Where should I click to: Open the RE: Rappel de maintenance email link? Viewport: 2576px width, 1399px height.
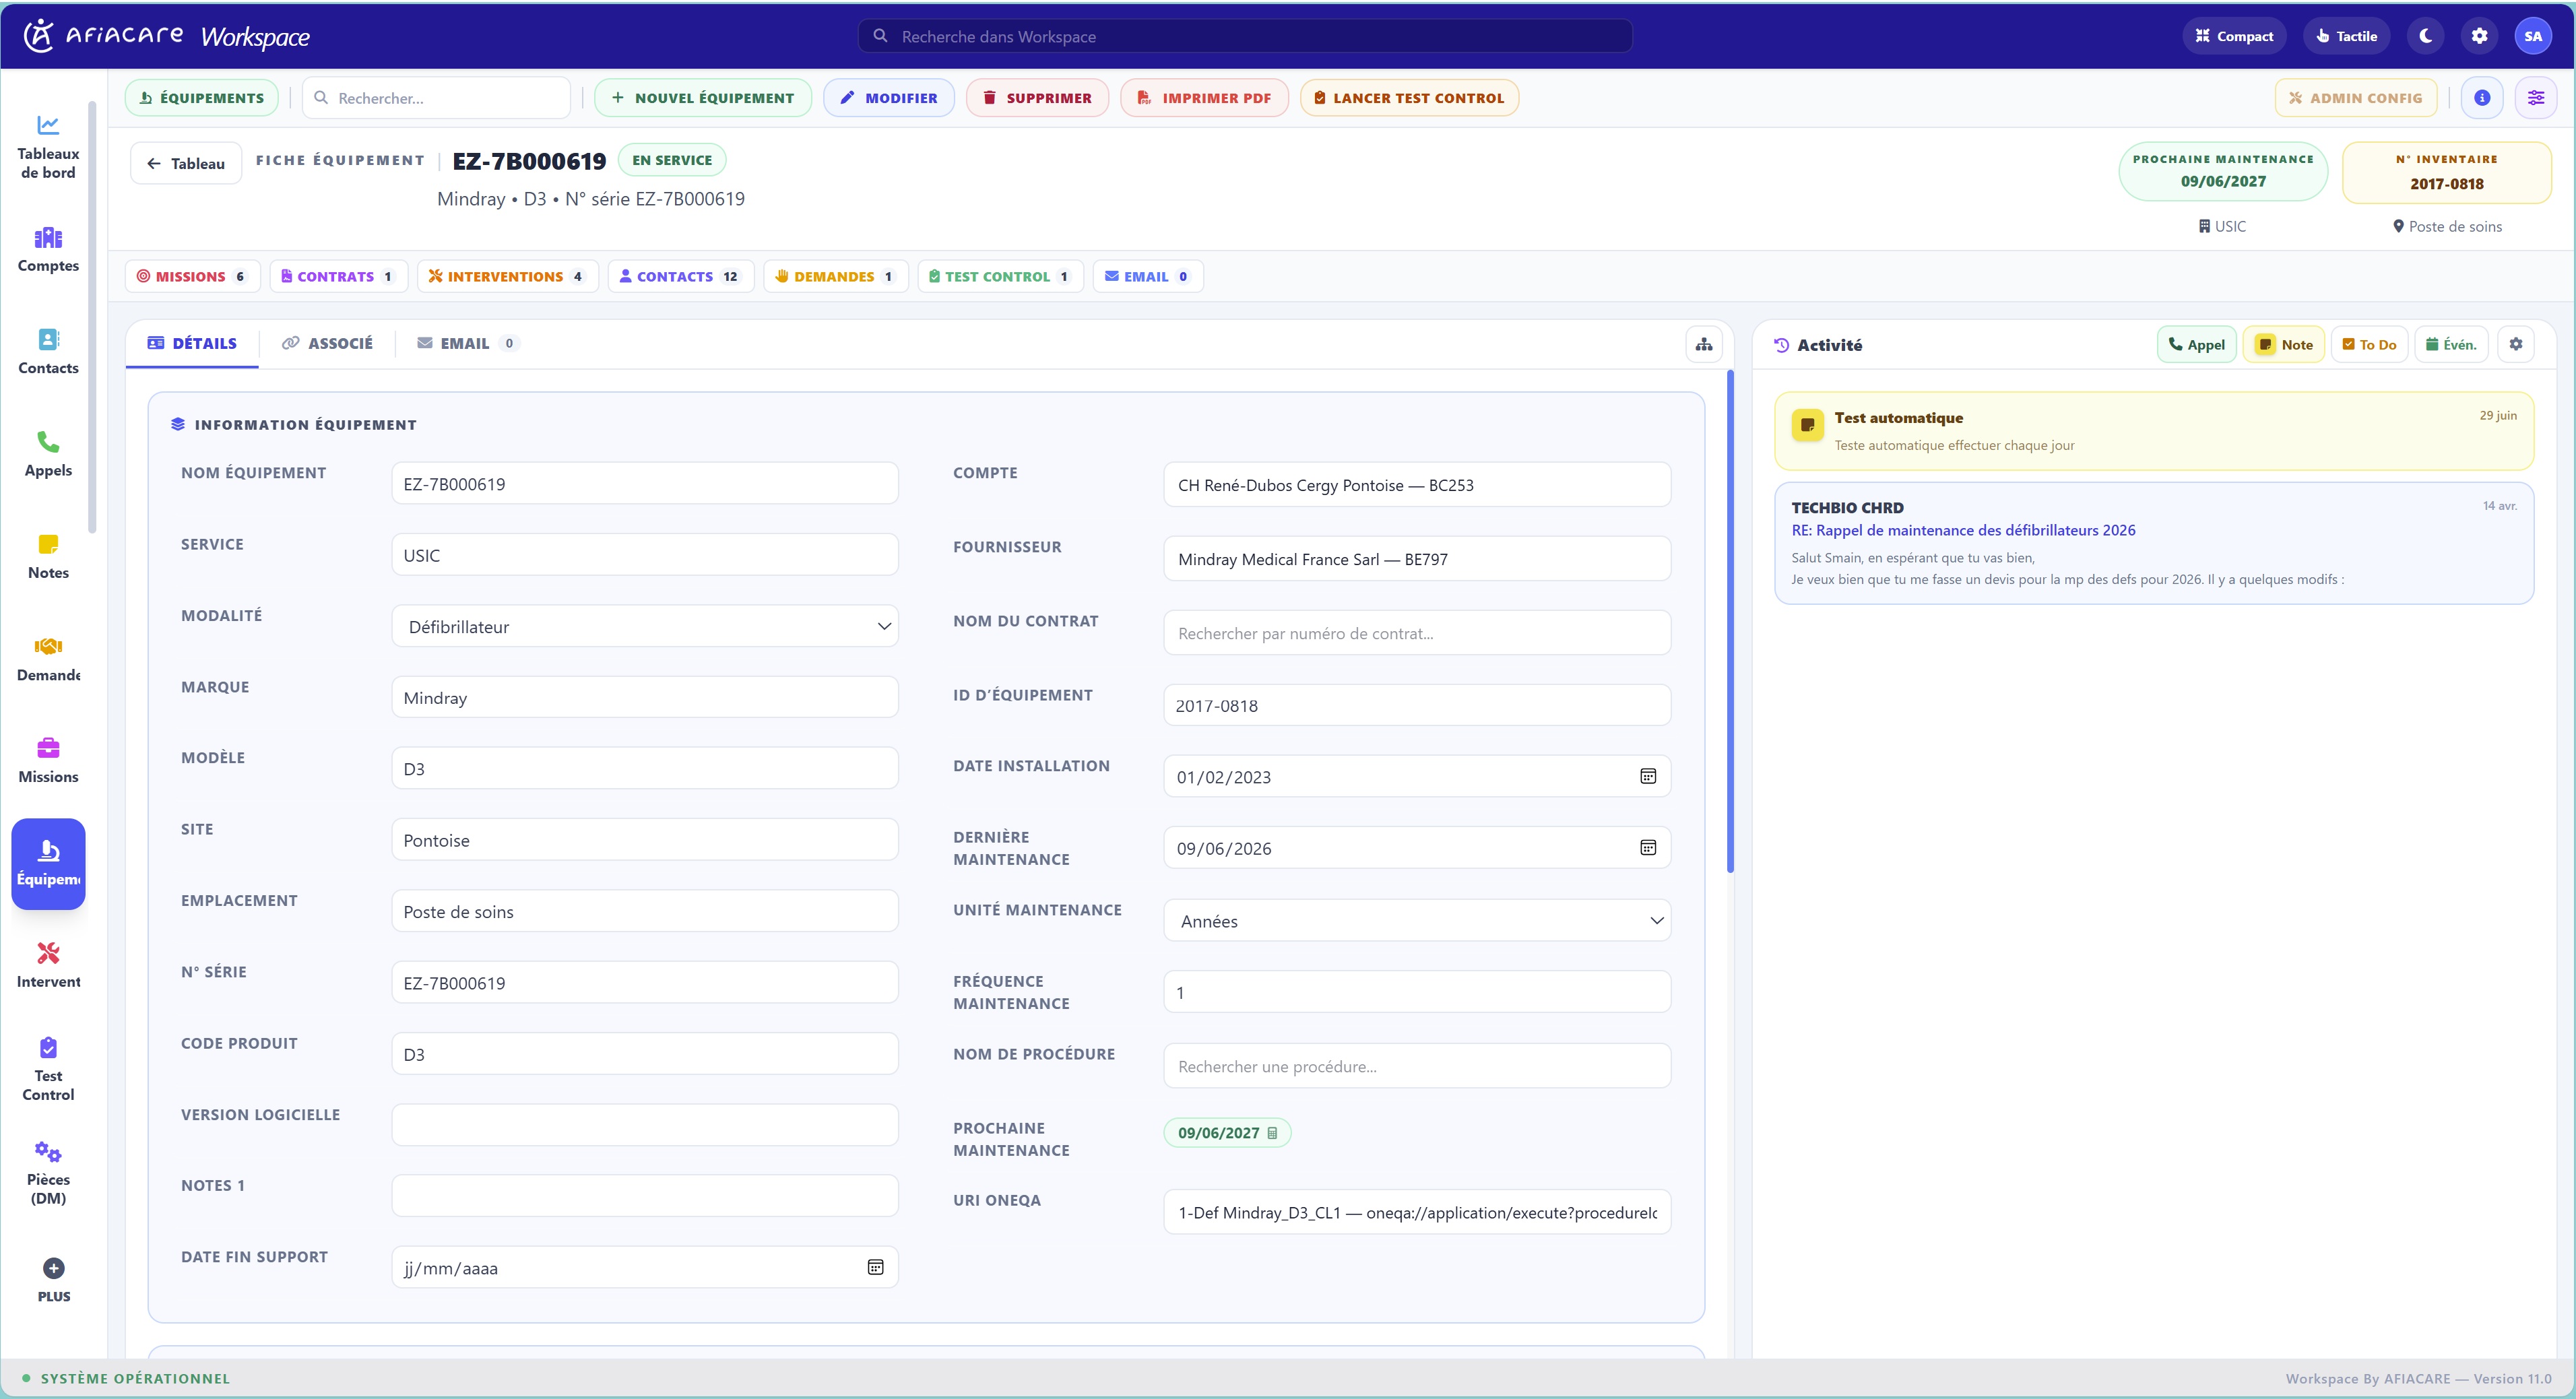pos(1962,530)
